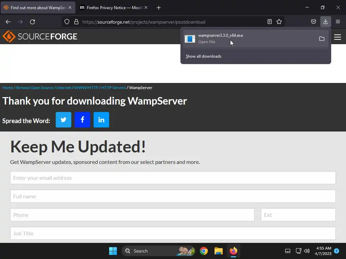Click the WampServer breadcrumb text
Screen dimensions: 346x259
pyautogui.click(x=141, y=88)
